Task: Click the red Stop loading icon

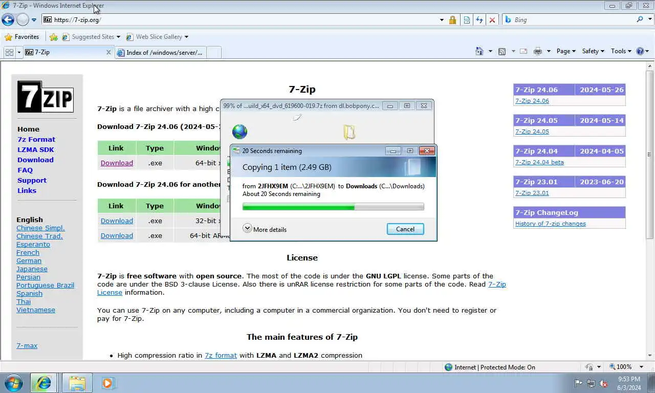Action: (492, 20)
